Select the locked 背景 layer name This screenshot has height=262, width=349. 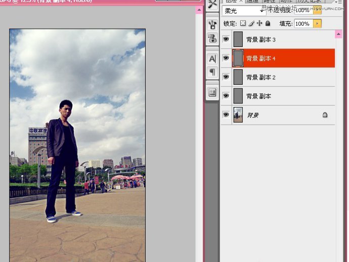click(253, 115)
